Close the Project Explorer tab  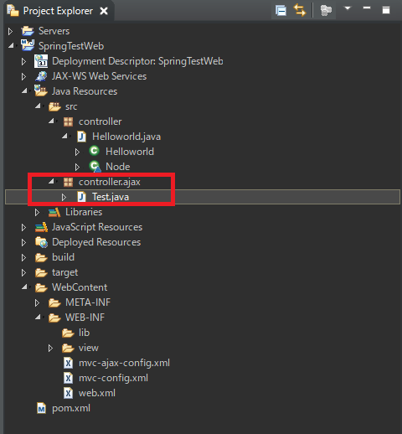coord(104,11)
